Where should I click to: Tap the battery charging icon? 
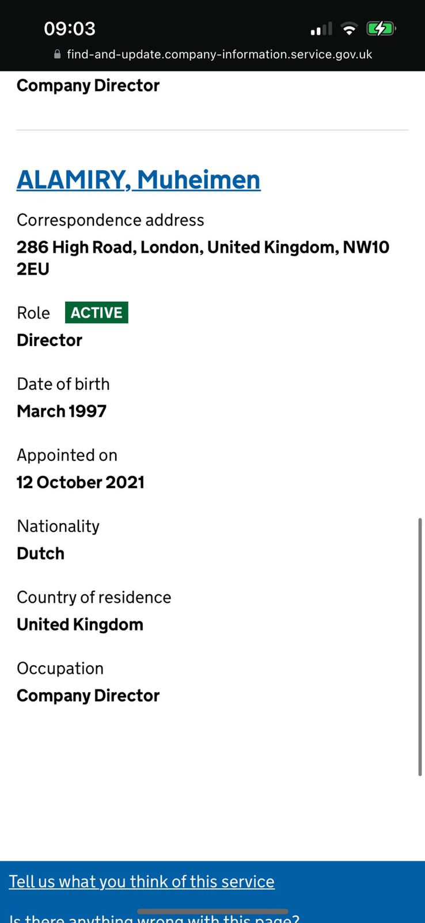click(381, 28)
